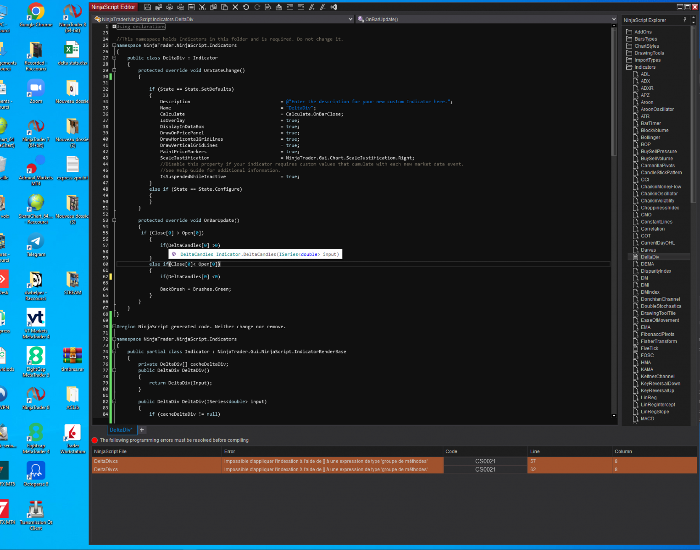Click the Comment selected lines icon
The height and width of the screenshot is (550, 700).
pos(312,7)
